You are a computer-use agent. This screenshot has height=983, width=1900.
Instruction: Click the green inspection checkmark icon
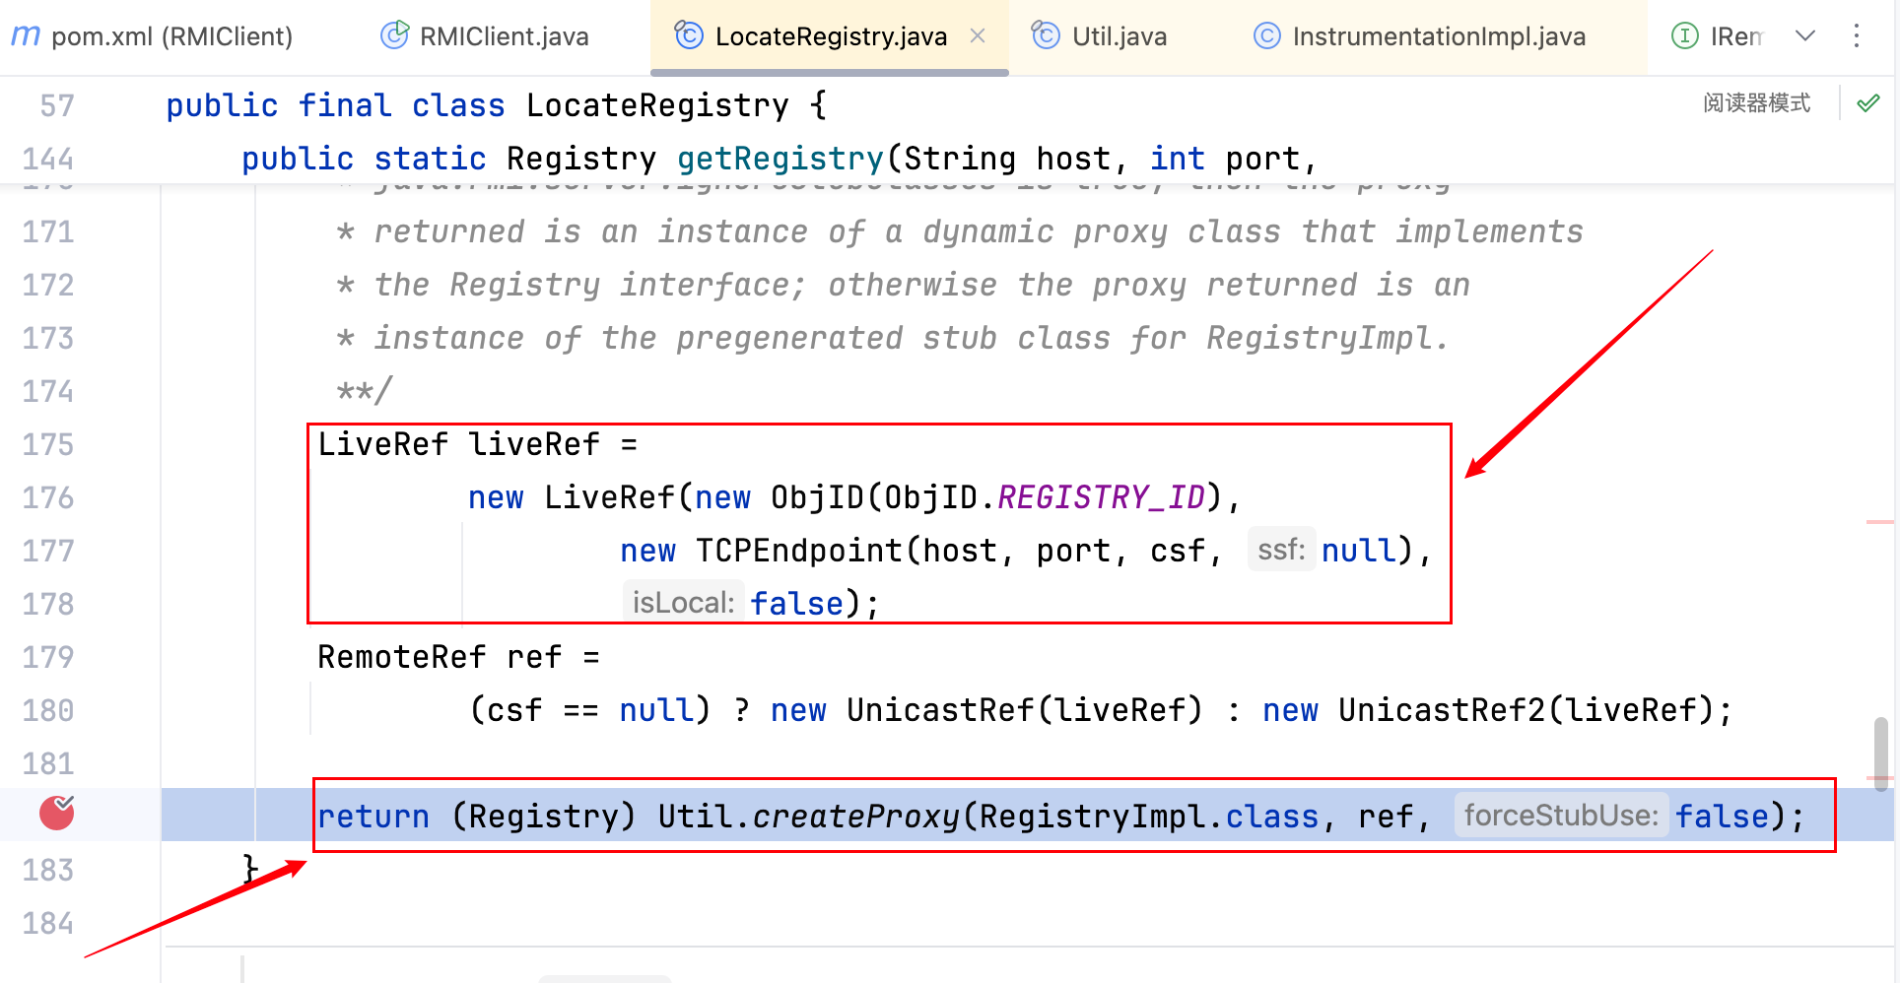[x=1867, y=103]
